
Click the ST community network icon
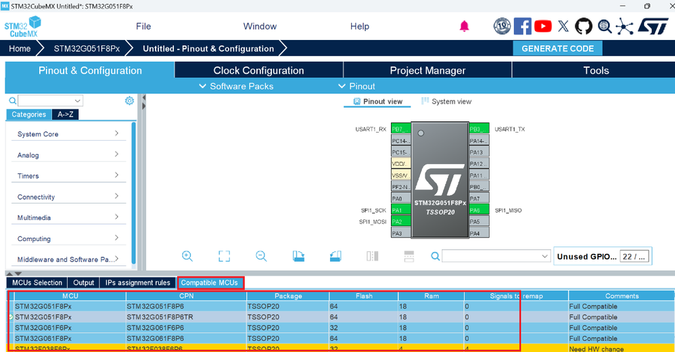pos(625,26)
